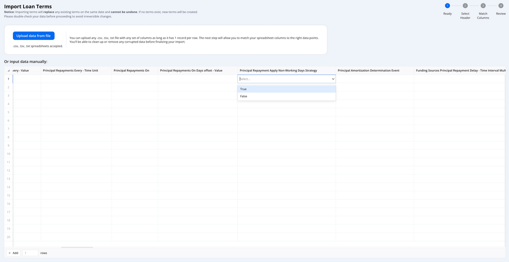Screen dimensions: 509x262
Task: Click the select-all corner triangle in table
Action: coord(9,71)
